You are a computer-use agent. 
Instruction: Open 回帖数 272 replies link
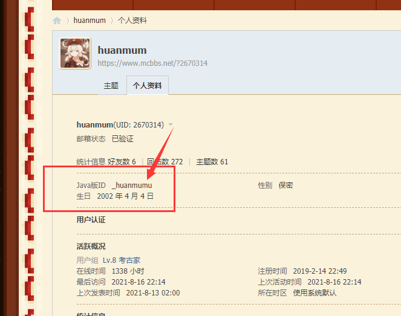[x=165, y=162]
